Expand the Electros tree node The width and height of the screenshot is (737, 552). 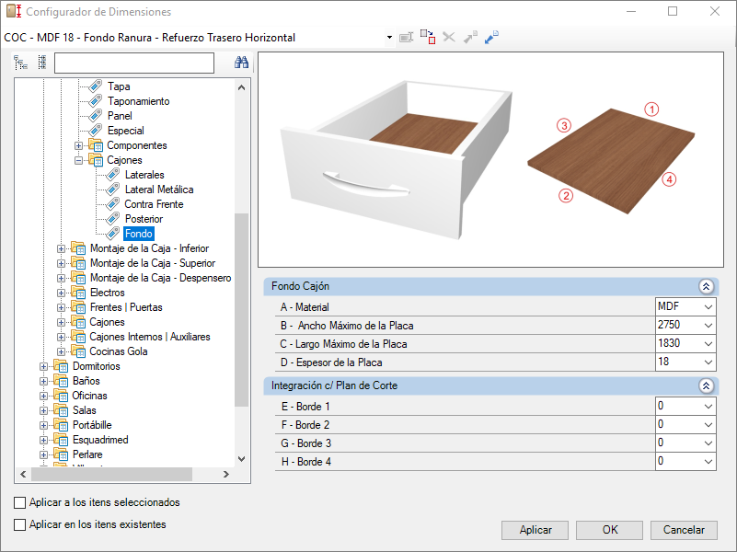61,293
